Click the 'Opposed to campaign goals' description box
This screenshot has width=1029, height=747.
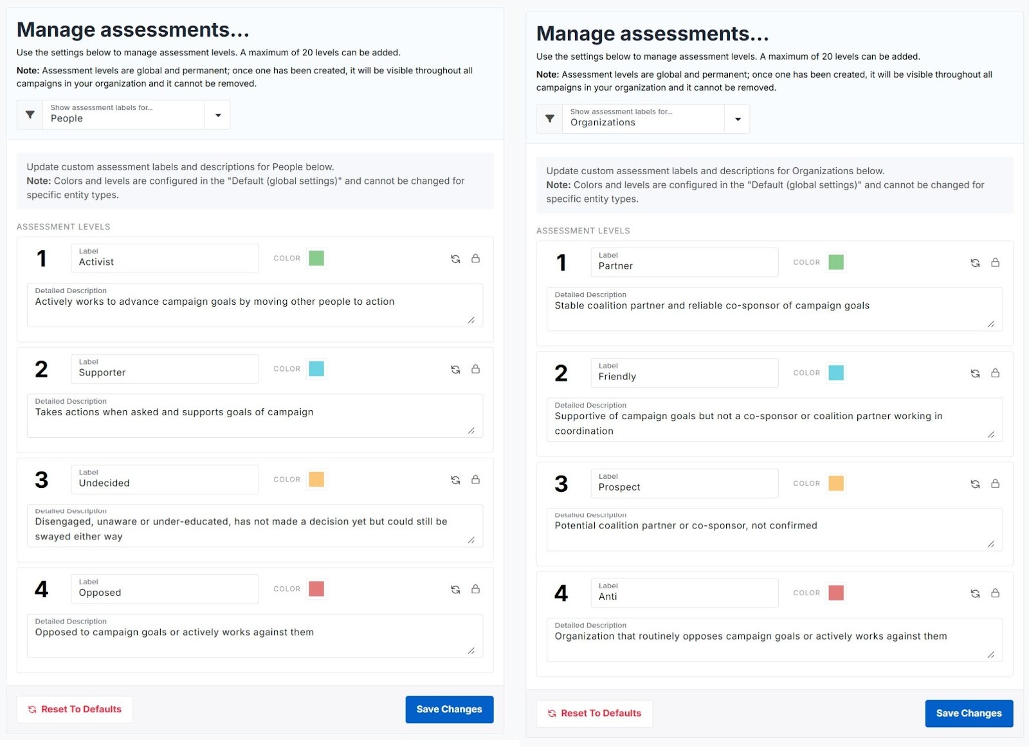click(x=255, y=636)
